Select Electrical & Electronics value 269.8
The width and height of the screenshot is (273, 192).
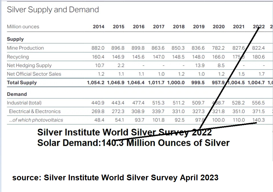click(98, 112)
